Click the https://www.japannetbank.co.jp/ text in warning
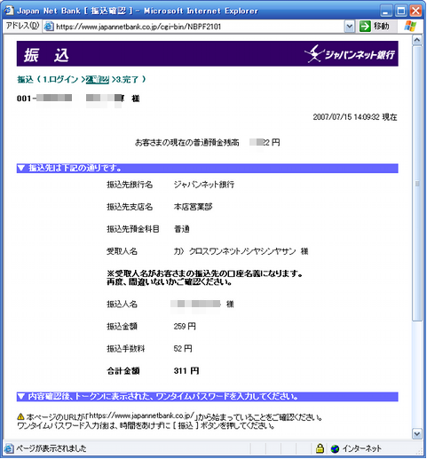This screenshot has height=459, width=427. (141, 415)
